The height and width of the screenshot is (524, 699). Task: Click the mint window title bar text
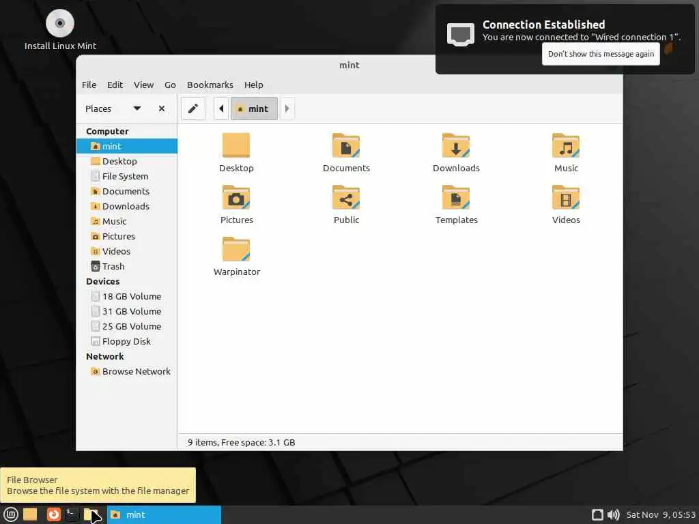(349, 65)
